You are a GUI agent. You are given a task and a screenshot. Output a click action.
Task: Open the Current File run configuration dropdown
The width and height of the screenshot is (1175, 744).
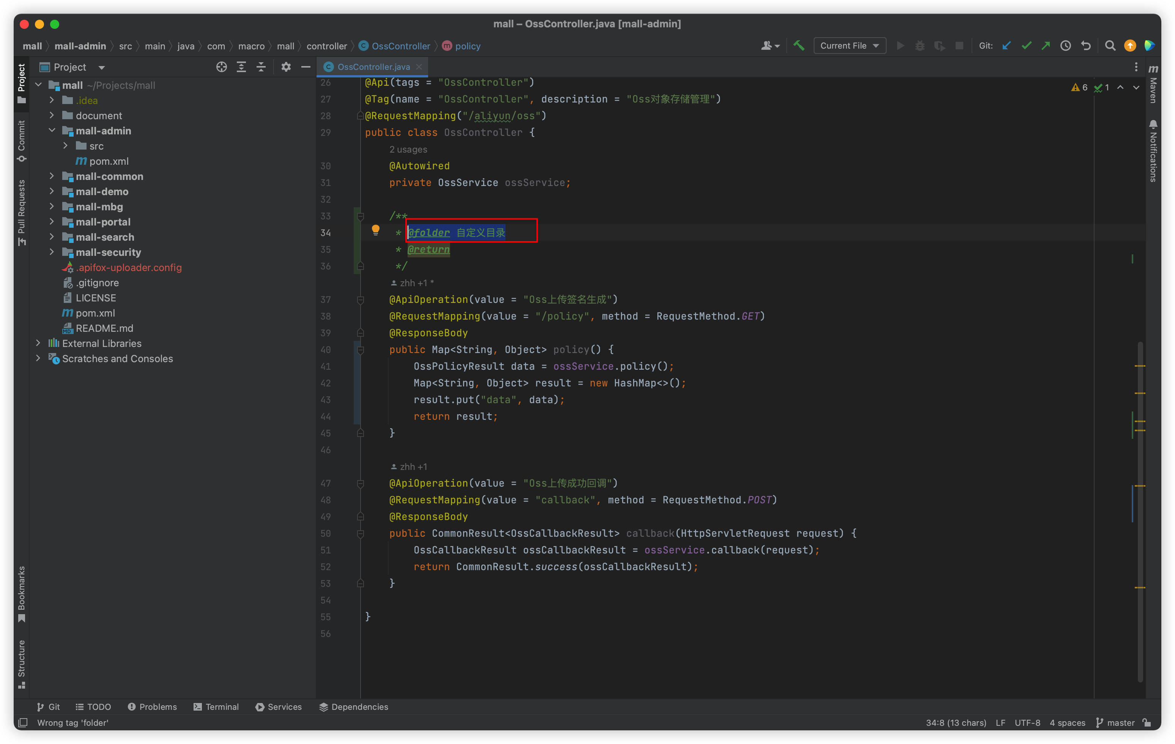pos(849,46)
